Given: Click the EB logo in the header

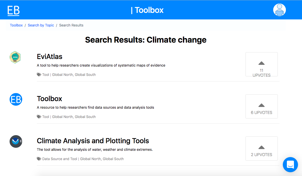Looking at the screenshot, I should [13, 10].
